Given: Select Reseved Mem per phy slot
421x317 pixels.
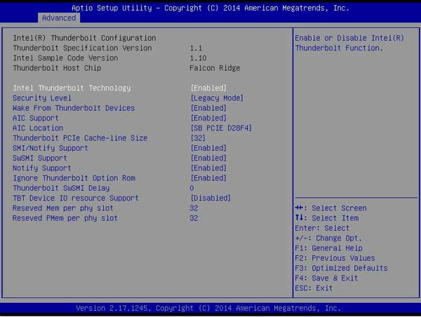Looking at the screenshot, I should tap(63, 208).
